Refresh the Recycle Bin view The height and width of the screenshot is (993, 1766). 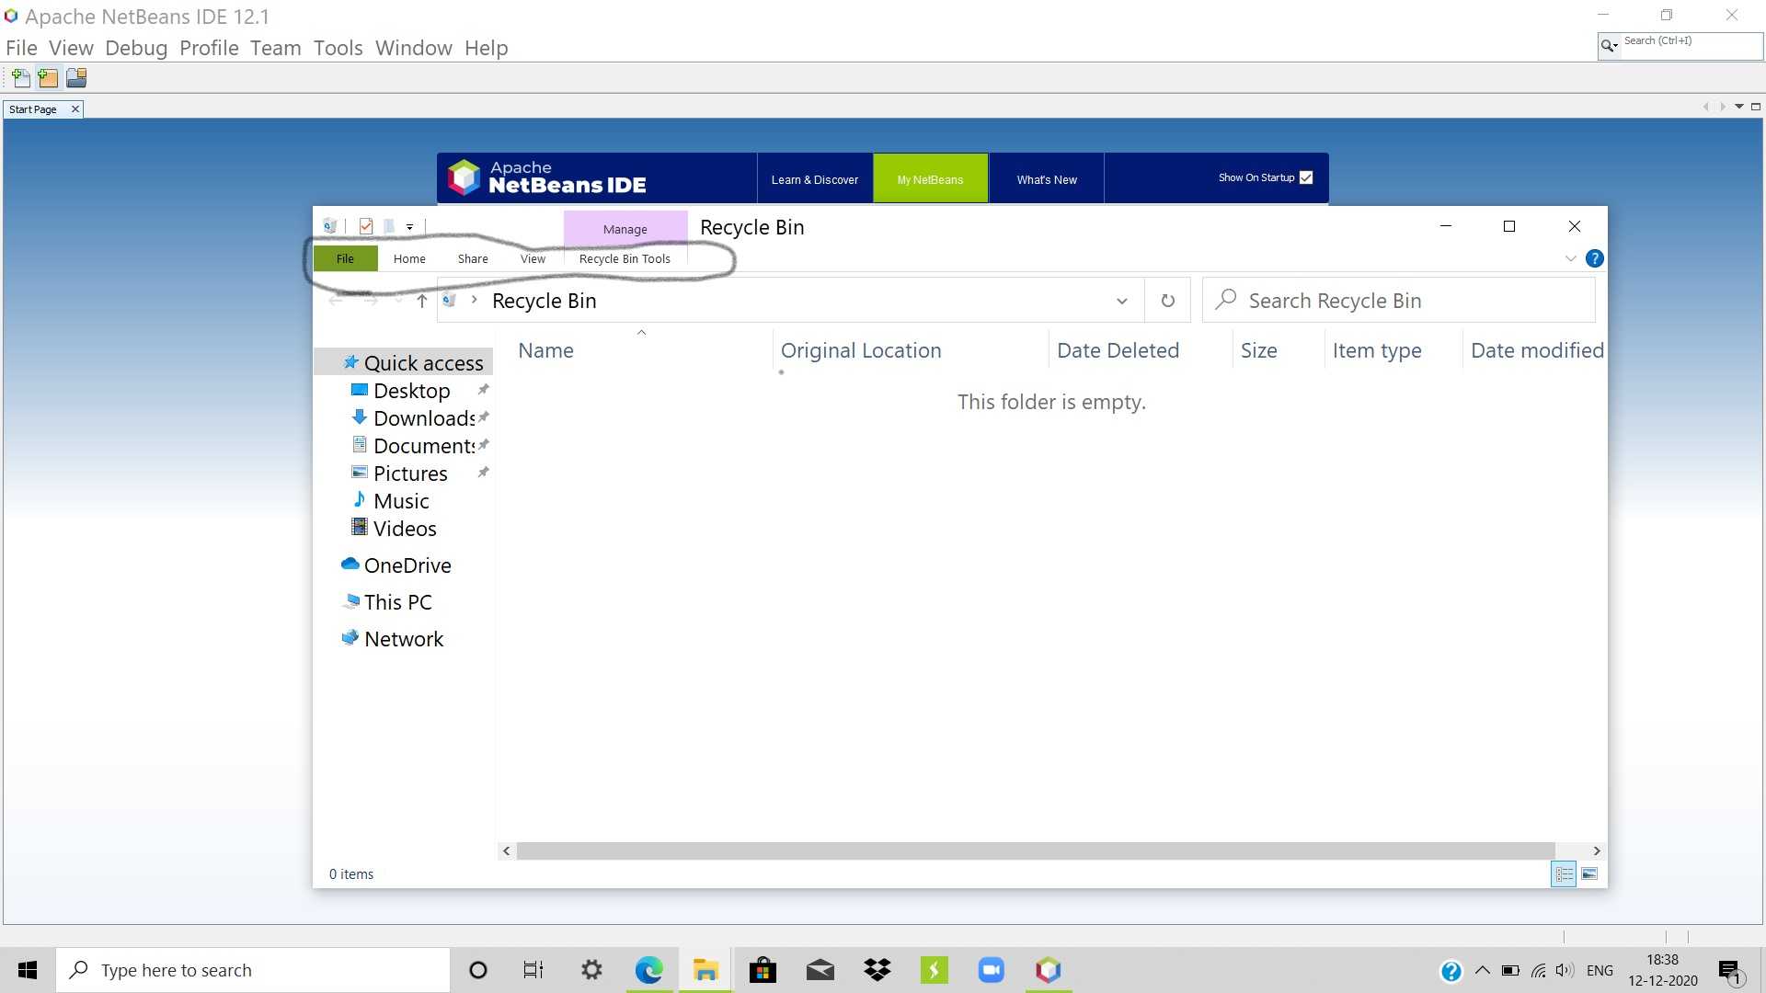[1168, 301]
